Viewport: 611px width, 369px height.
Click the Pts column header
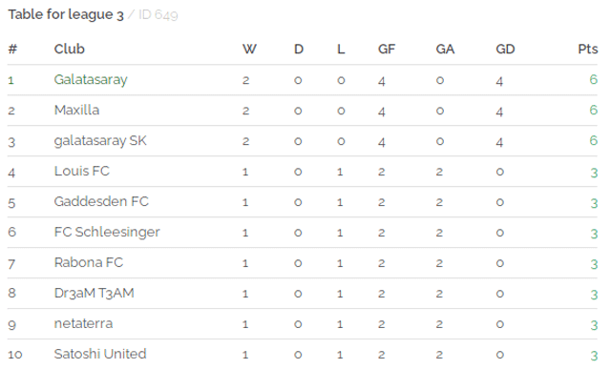point(588,49)
